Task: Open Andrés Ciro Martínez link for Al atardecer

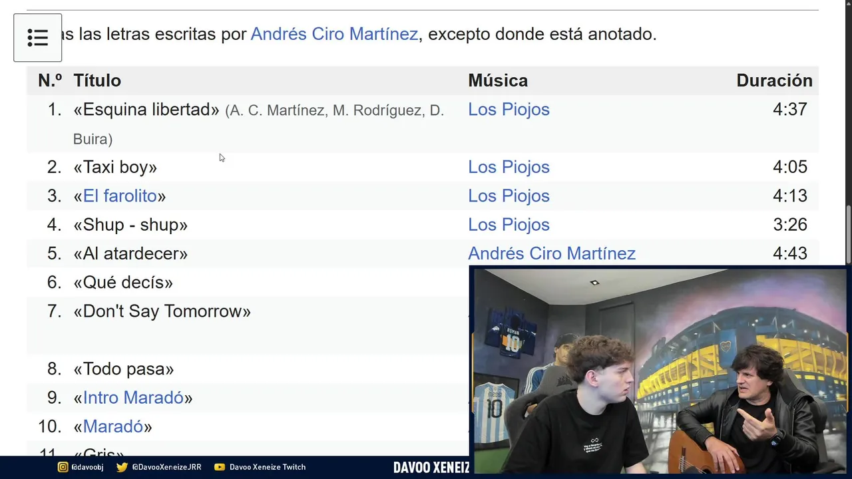Action: coord(552,253)
